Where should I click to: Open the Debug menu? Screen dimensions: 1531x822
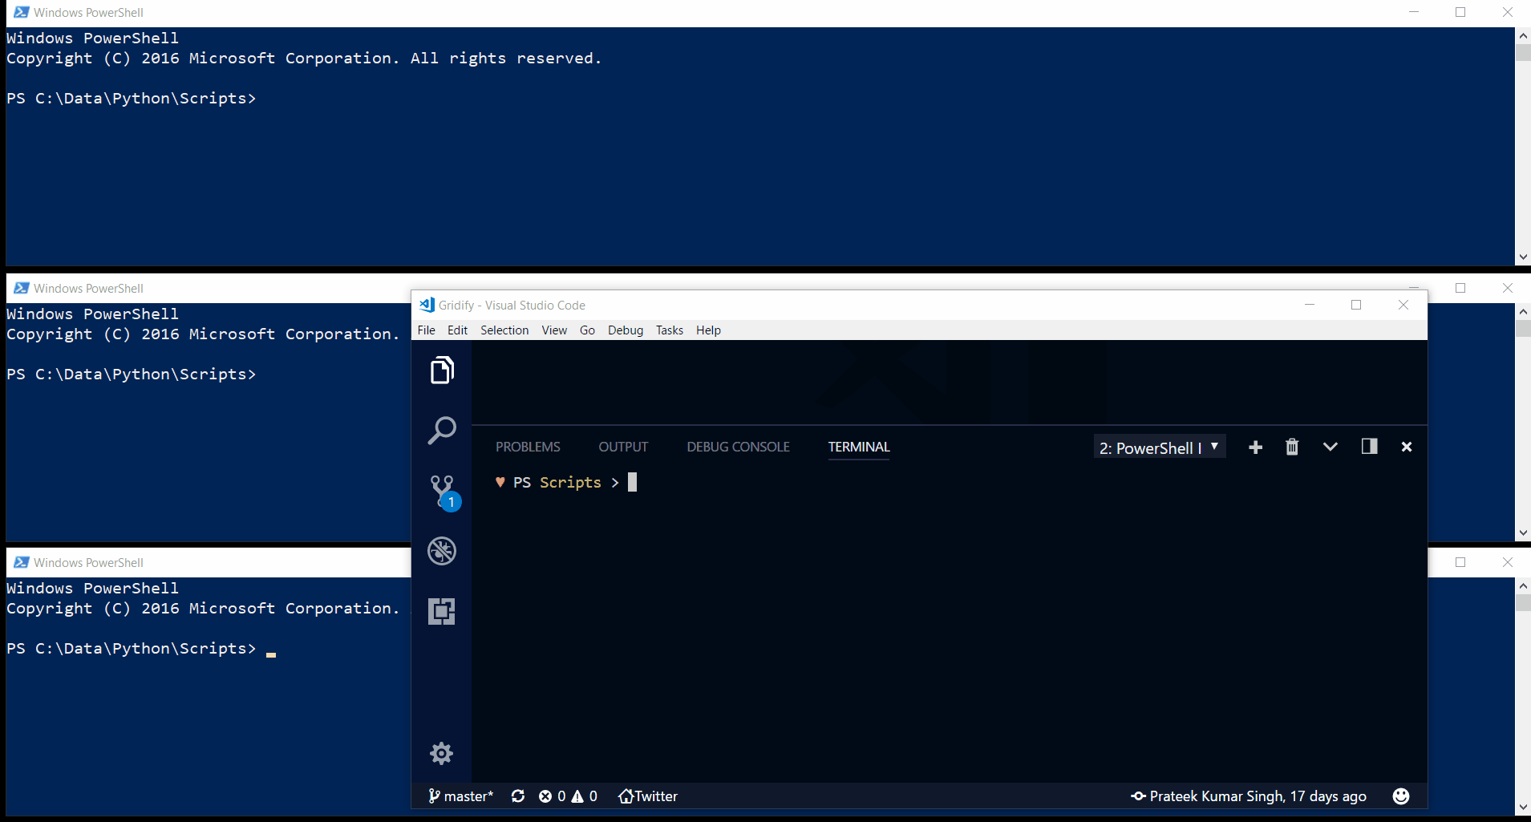pos(626,330)
